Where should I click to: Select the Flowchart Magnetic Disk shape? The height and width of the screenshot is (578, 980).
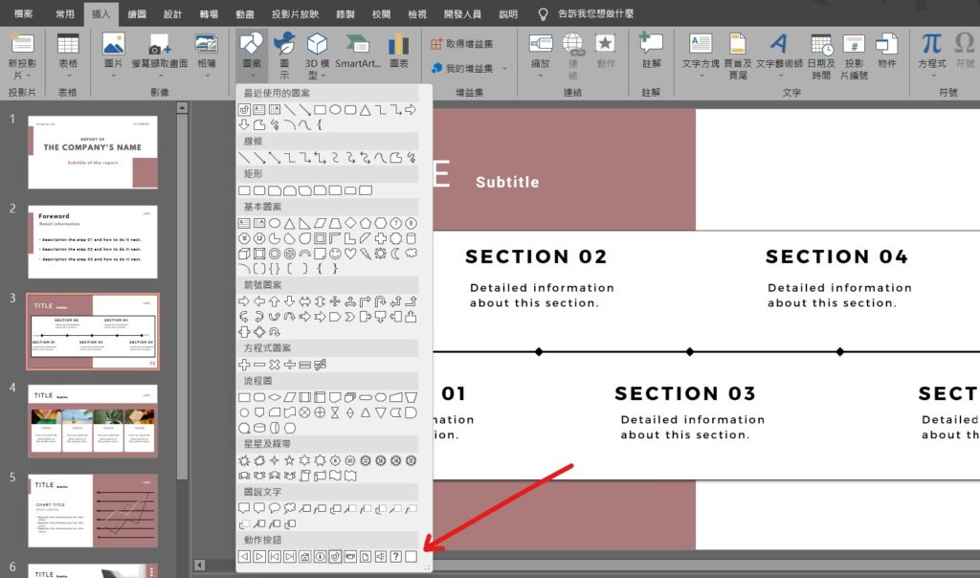coord(259,428)
